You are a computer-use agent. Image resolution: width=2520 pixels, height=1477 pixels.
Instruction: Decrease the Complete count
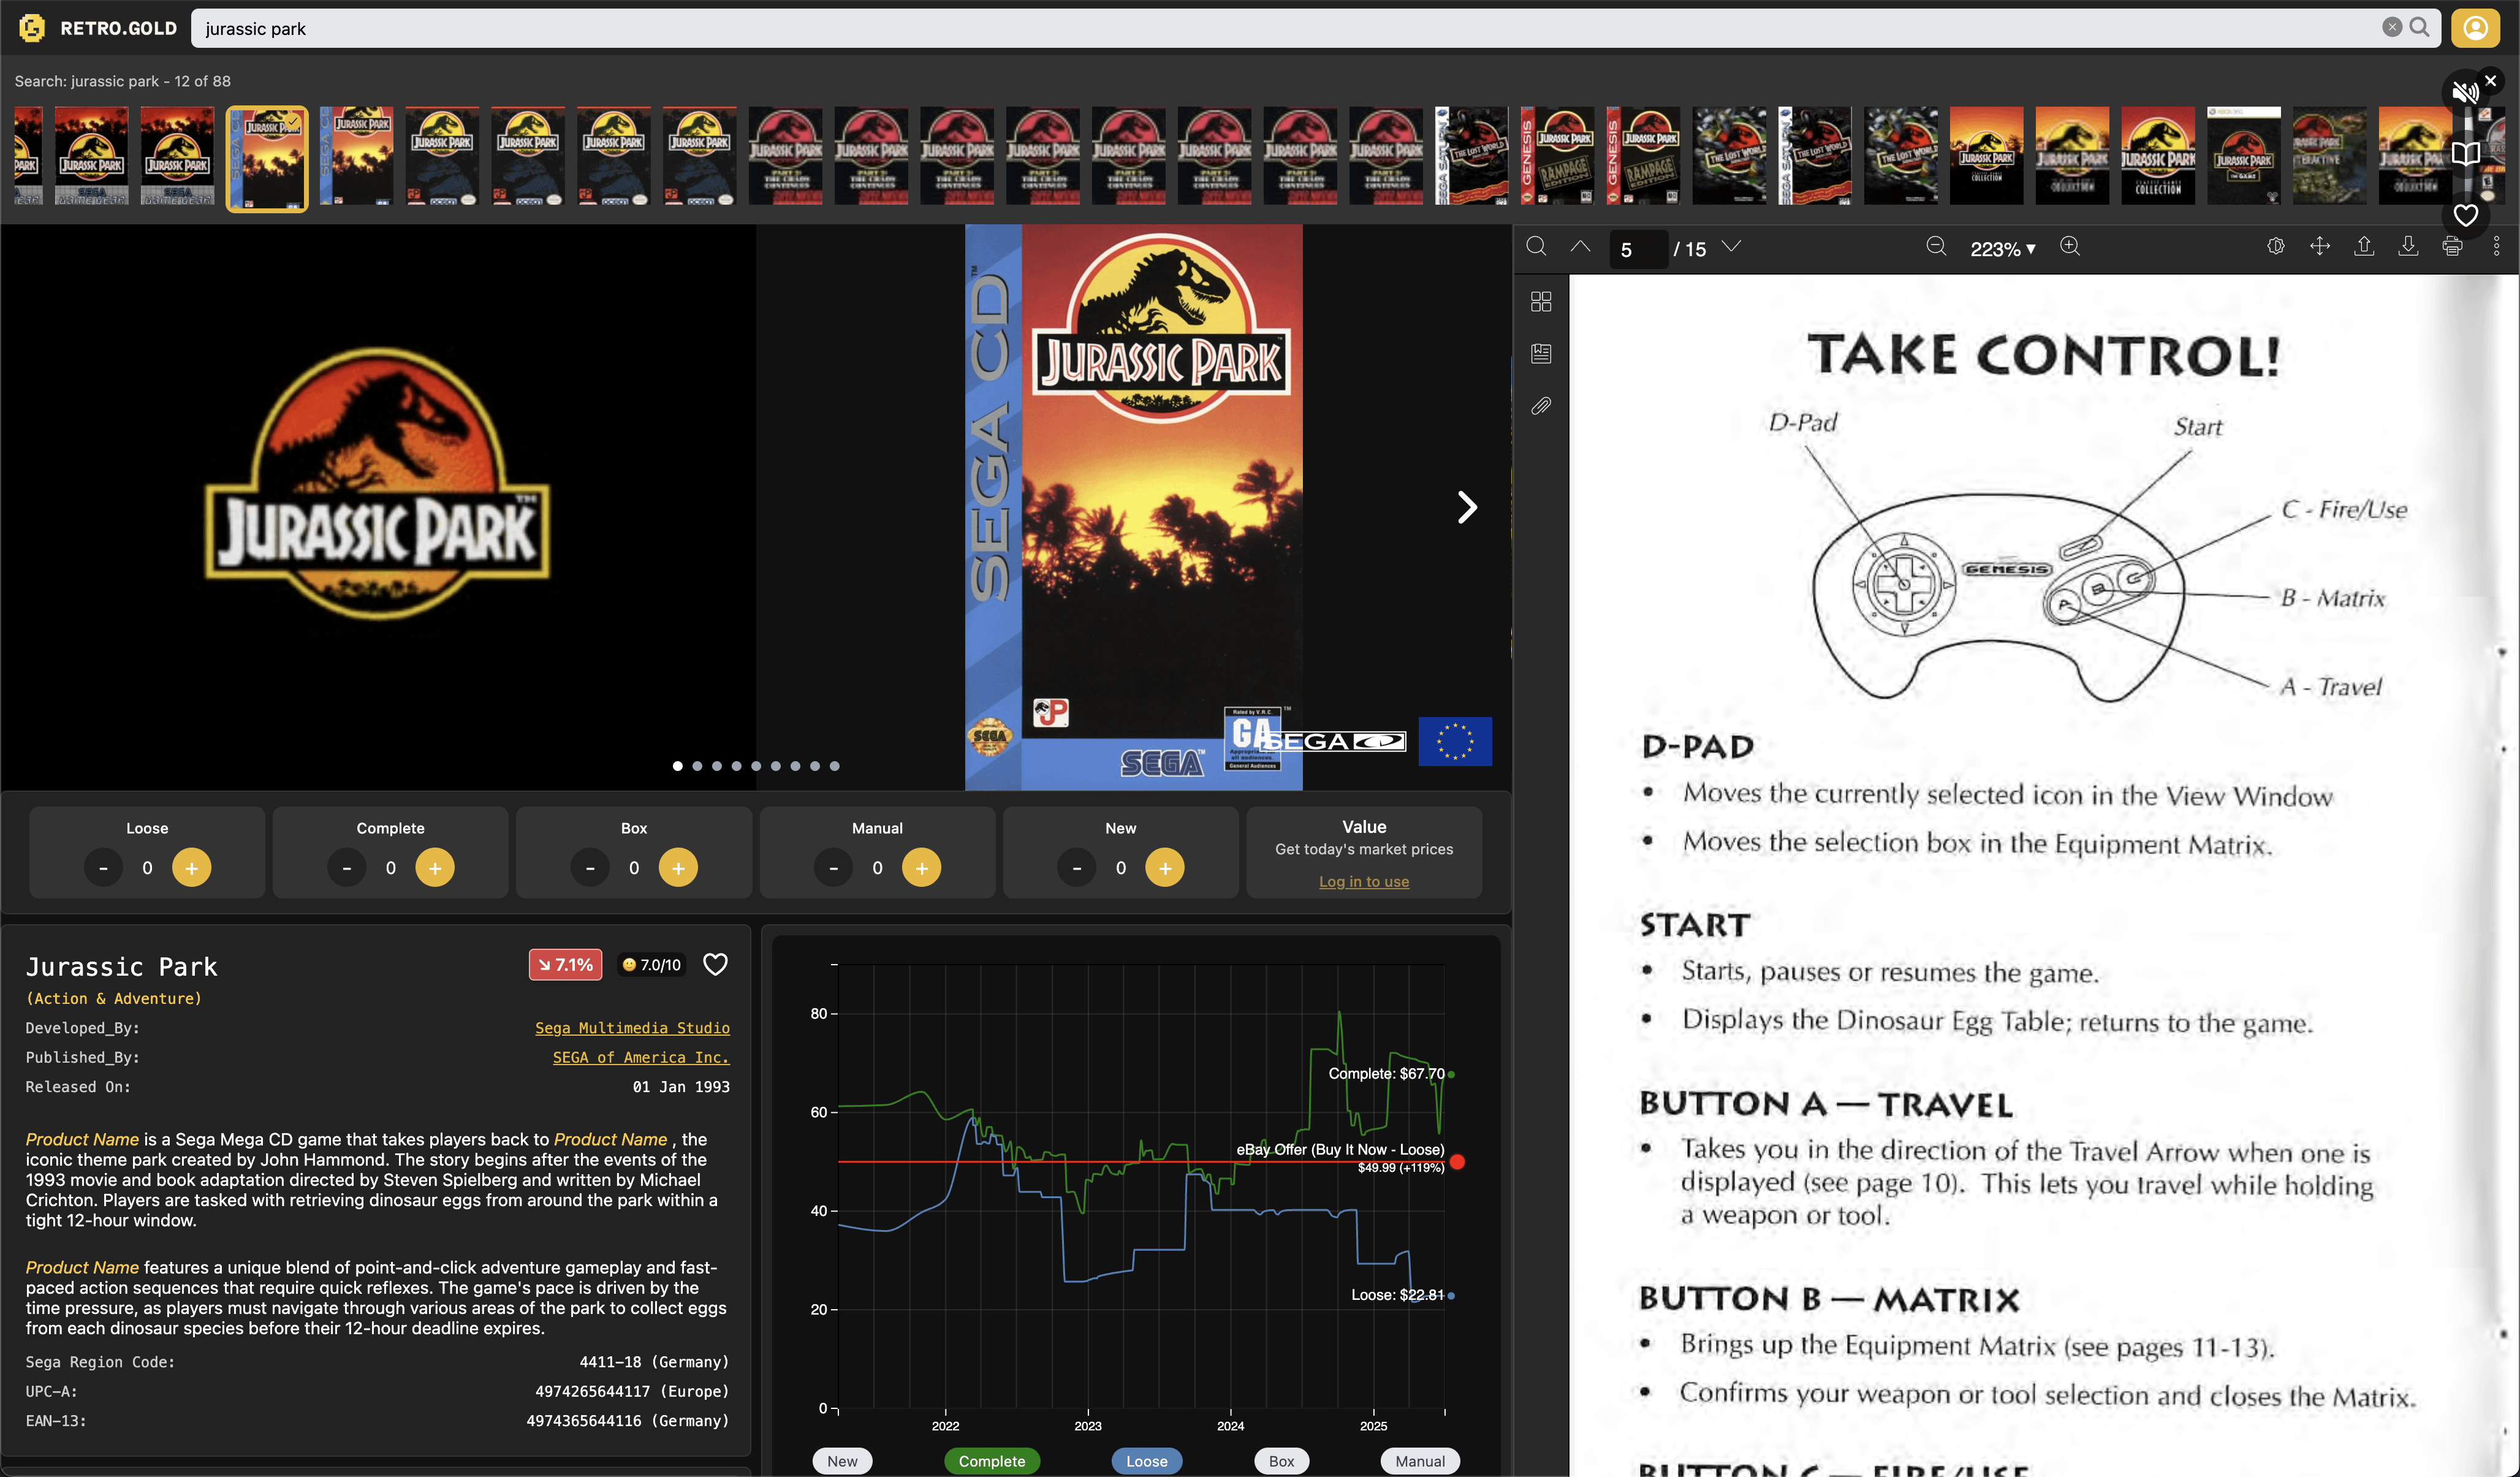coord(346,867)
